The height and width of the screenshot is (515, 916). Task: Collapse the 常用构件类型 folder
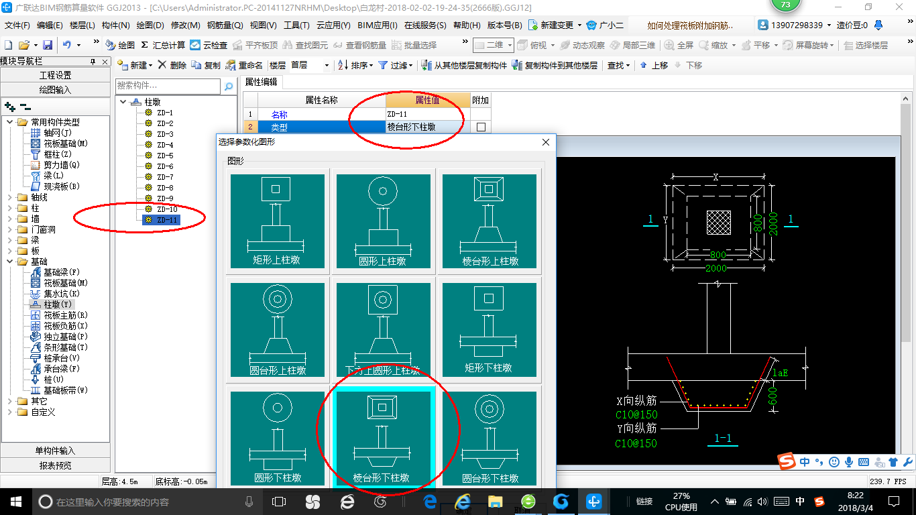[10, 122]
